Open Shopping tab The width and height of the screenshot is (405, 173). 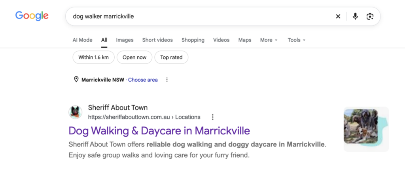(x=193, y=40)
